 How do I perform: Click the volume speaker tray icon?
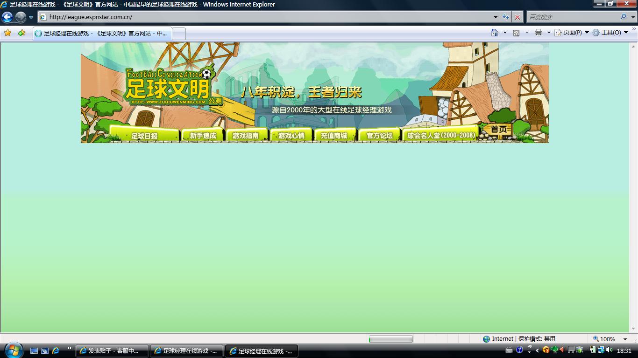[609, 350]
